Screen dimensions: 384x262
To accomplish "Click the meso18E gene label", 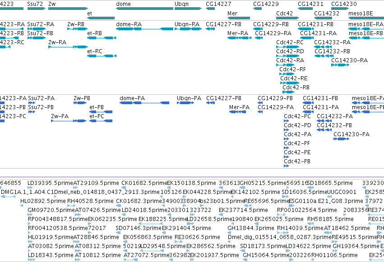I will [x=361, y=13].
